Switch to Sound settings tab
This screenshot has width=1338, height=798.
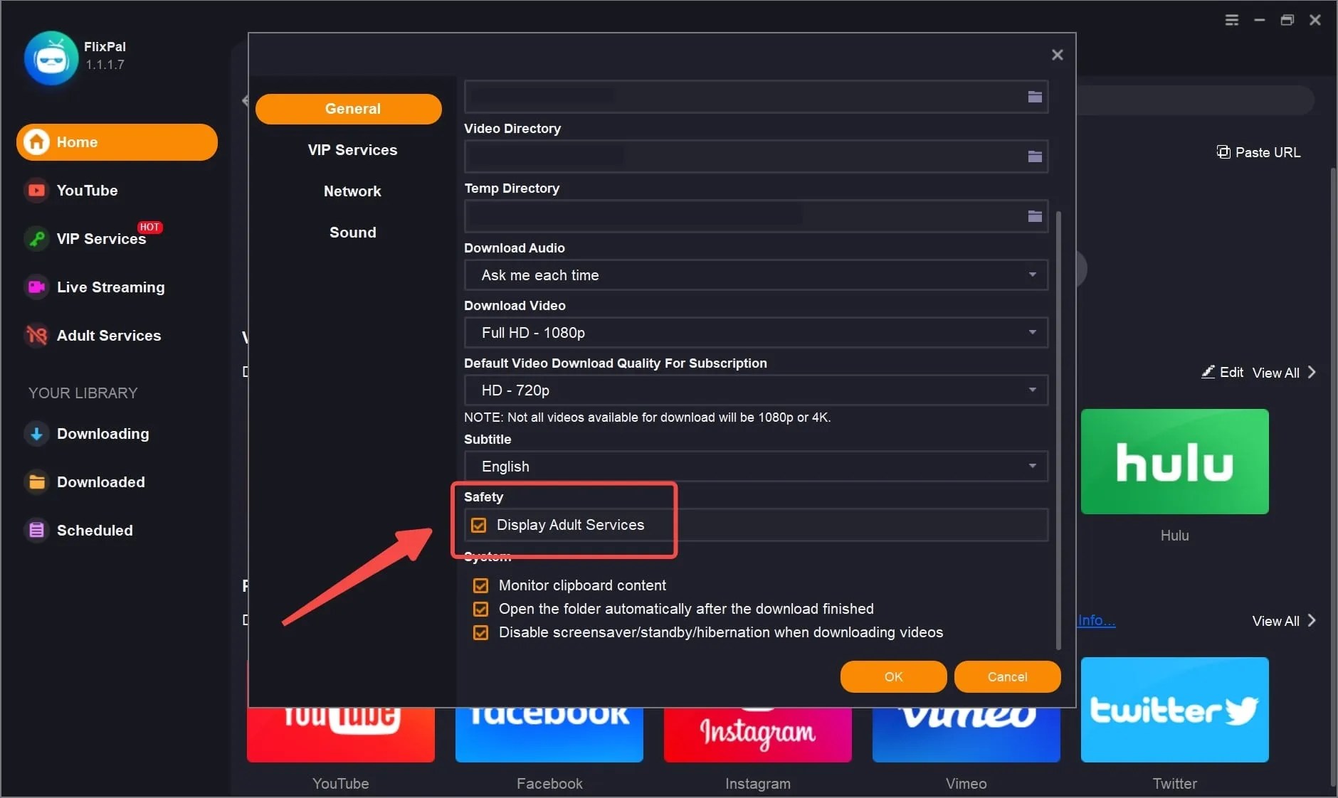(352, 233)
